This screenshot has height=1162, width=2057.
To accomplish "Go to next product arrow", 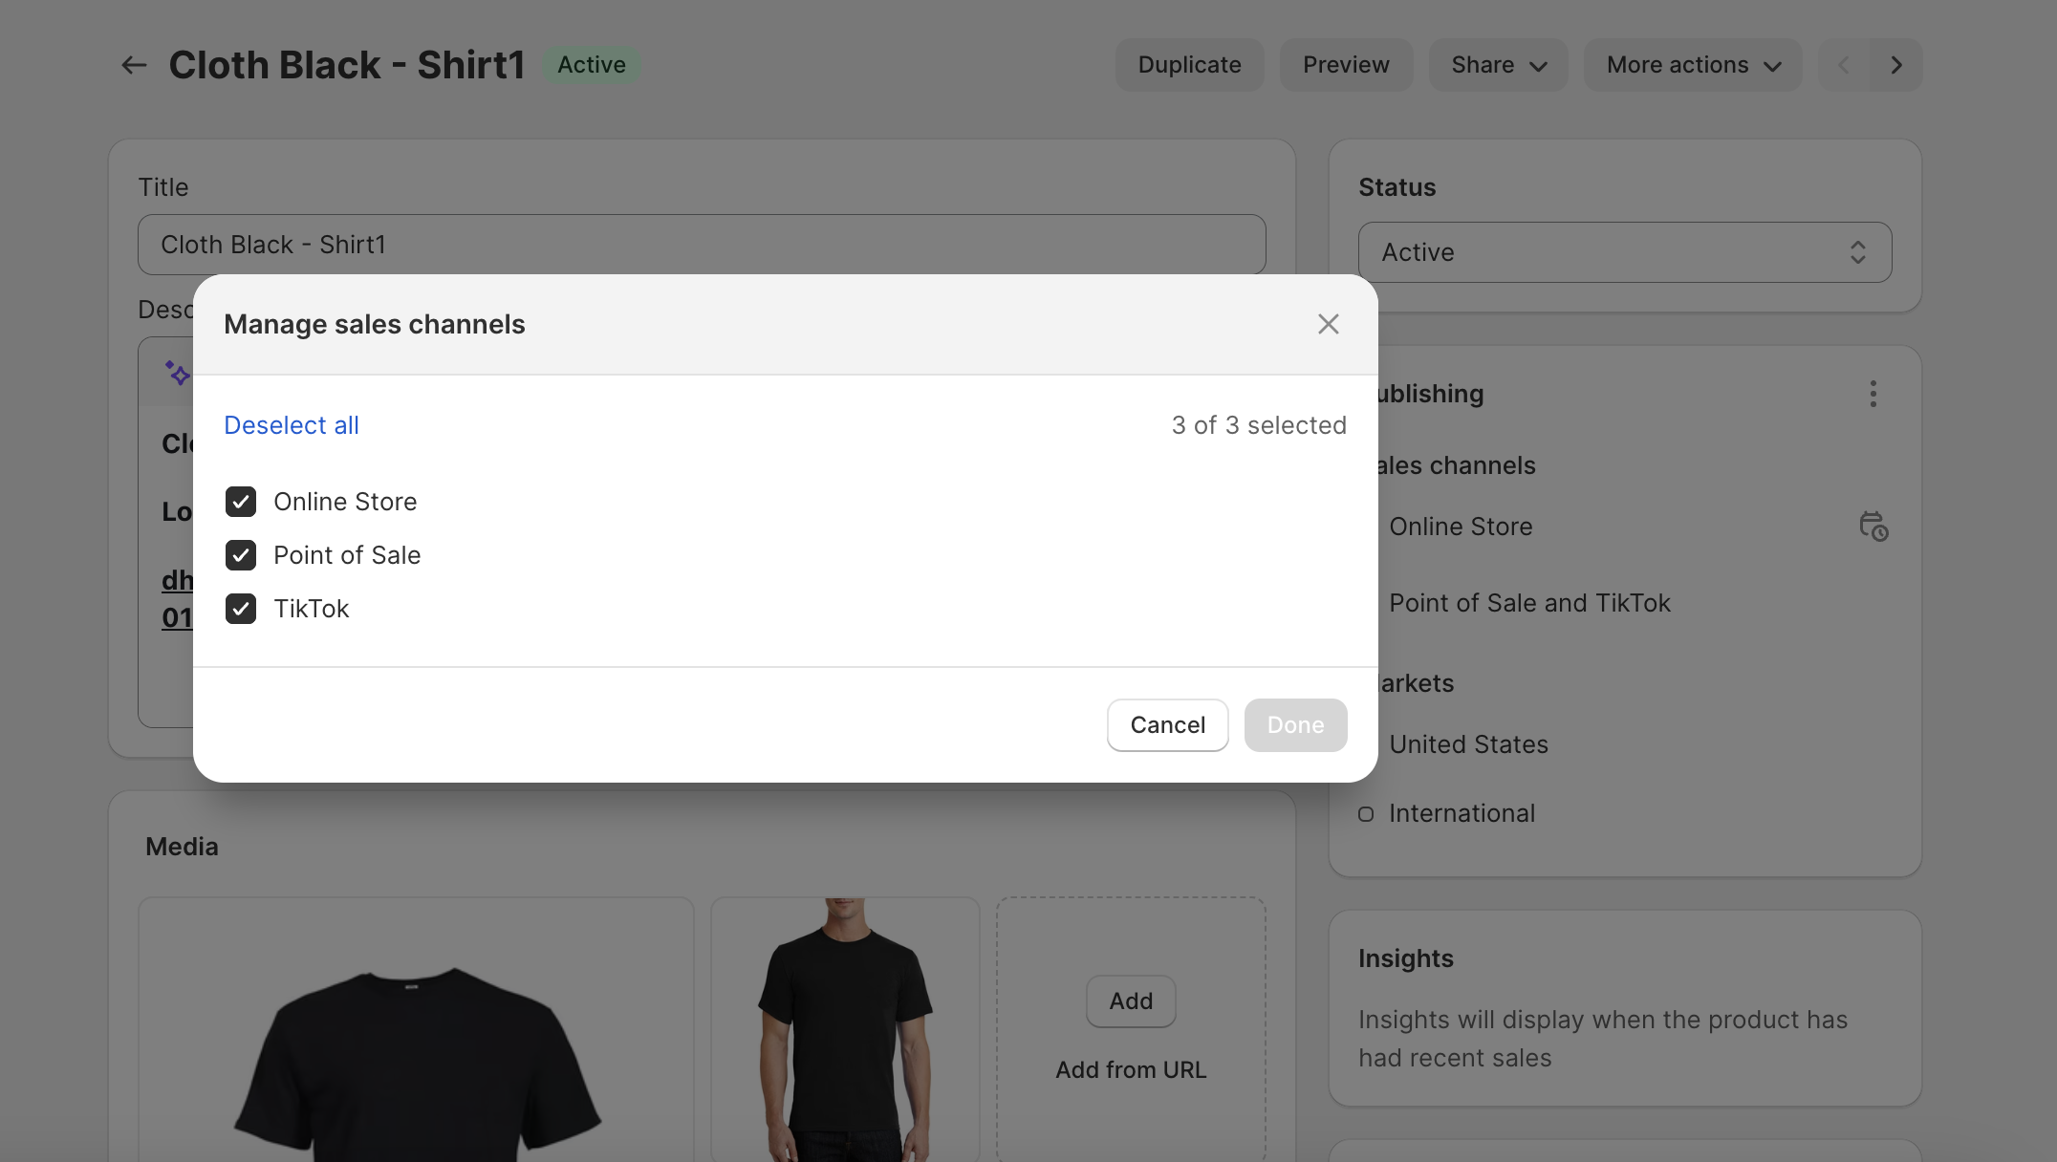I will tap(1896, 65).
